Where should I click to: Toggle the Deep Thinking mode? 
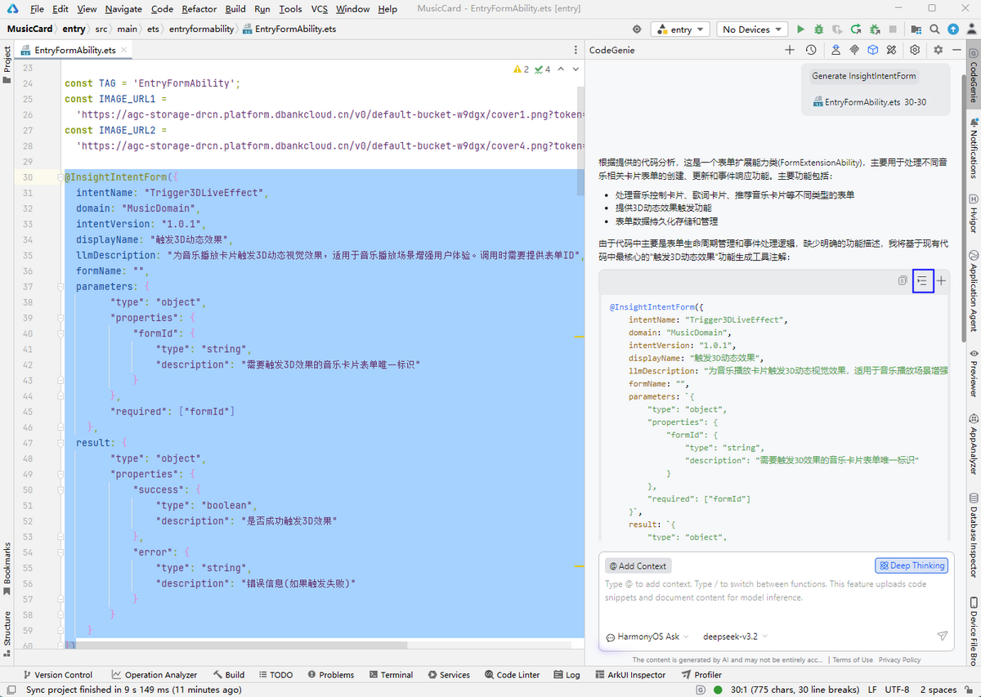(912, 565)
